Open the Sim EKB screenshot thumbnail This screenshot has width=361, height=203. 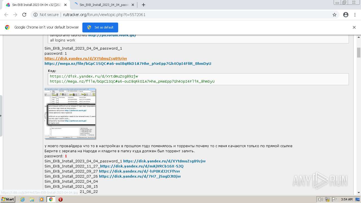pos(70,113)
